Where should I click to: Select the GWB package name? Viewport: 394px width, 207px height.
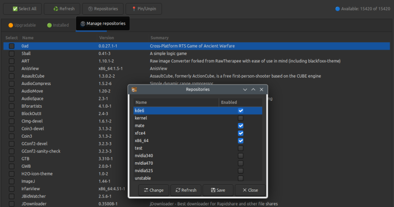26,166
